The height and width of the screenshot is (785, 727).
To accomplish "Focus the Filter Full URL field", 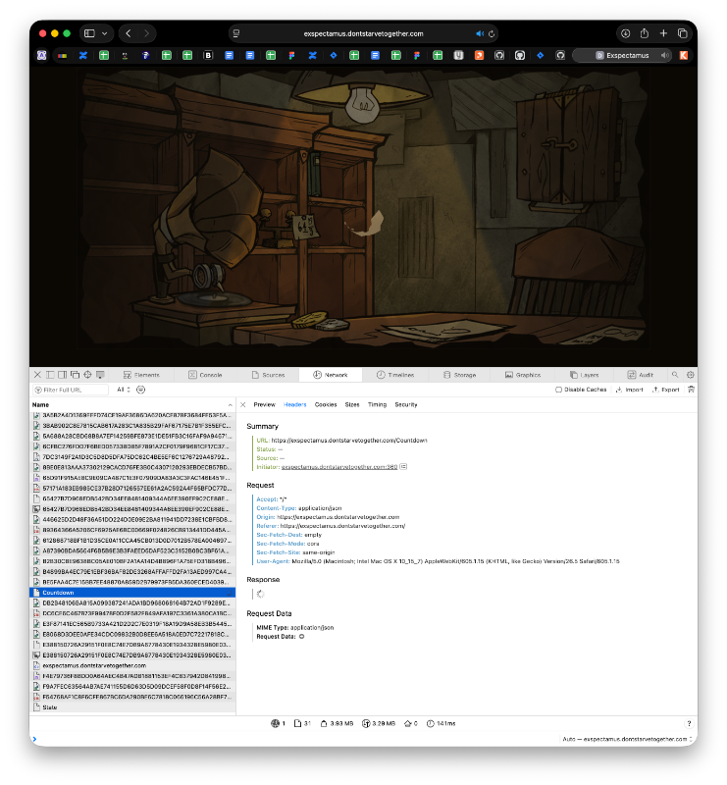I will (71, 390).
